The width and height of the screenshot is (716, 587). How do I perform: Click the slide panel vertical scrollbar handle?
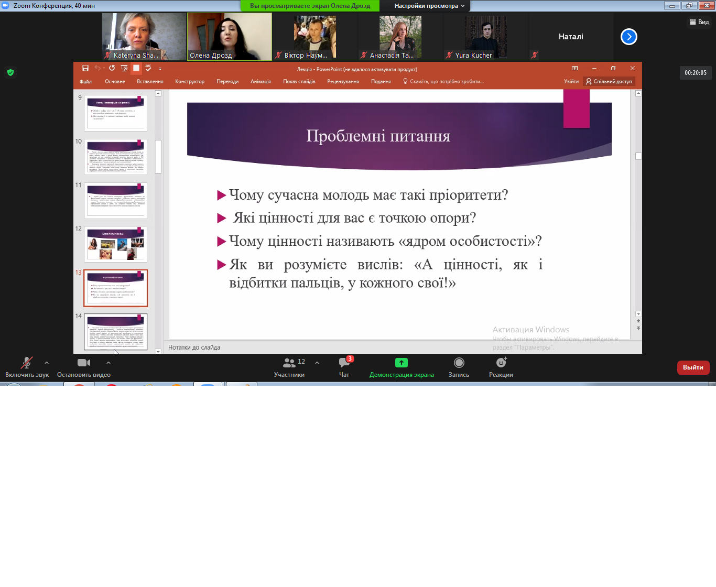point(158,156)
